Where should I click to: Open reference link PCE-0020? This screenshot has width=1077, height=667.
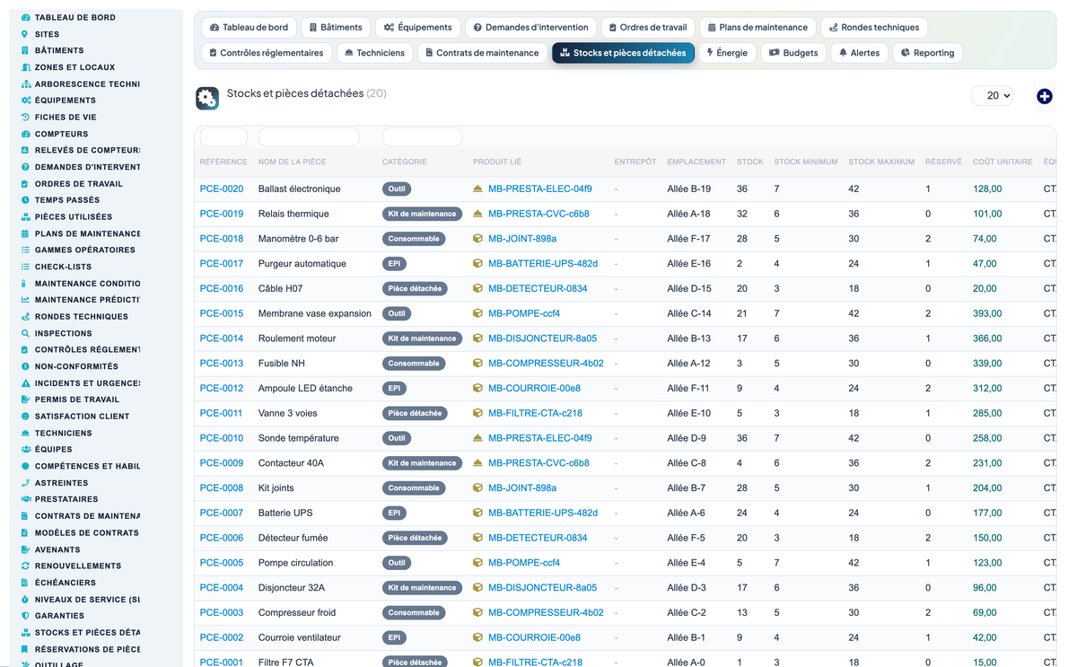pyautogui.click(x=221, y=189)
